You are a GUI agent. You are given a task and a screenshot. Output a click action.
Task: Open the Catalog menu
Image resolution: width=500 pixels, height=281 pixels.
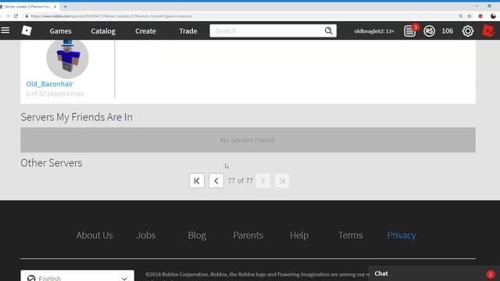click(103, 31)
